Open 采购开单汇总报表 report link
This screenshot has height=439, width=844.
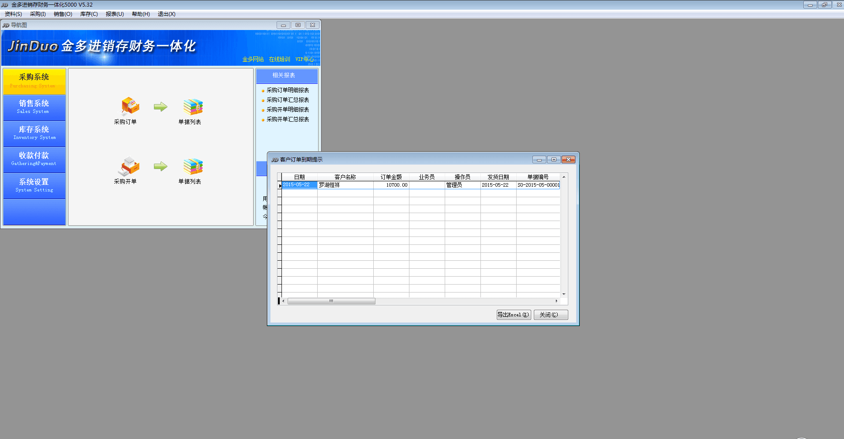click(x=288, y=119)
